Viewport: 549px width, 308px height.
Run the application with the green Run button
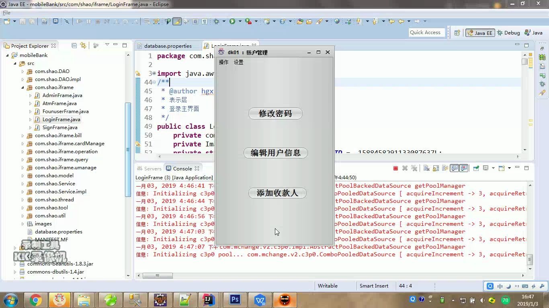232,21
